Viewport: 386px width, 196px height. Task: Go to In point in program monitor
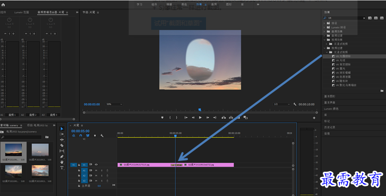186,118
